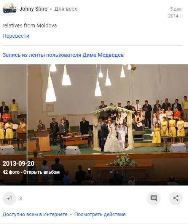
Task: Click the +1 count of 8
Action: [21, 198]
